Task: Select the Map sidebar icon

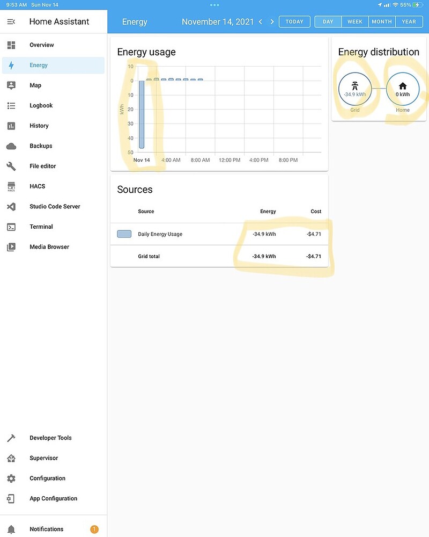Action: (x=35, y=85)
